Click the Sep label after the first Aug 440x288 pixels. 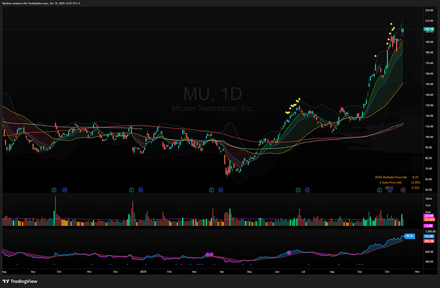tap(33, 272)
